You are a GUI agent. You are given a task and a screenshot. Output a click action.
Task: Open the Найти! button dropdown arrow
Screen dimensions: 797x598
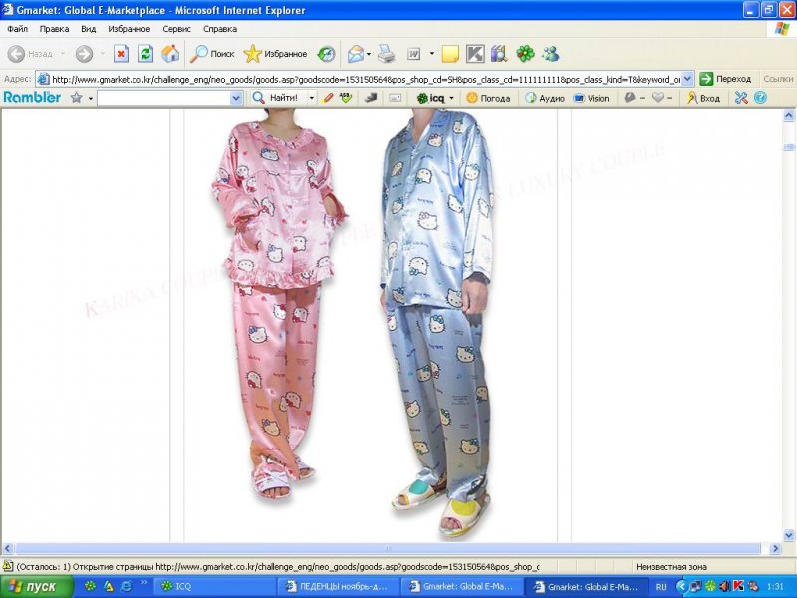tap(312, 98)
